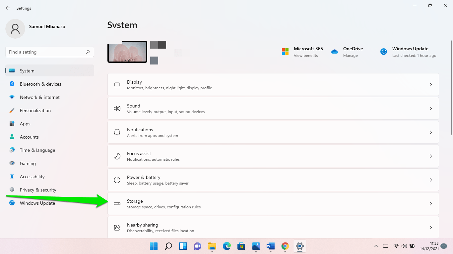
Task: Expand the Nearby sharing chevron
Action: tap(431, 228)
